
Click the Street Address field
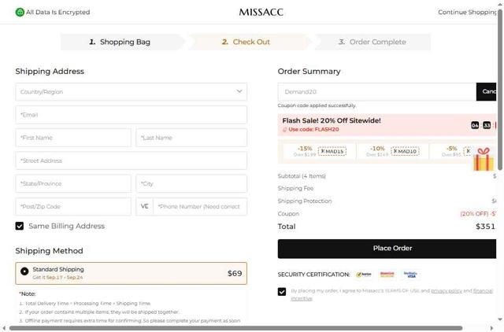132,160
